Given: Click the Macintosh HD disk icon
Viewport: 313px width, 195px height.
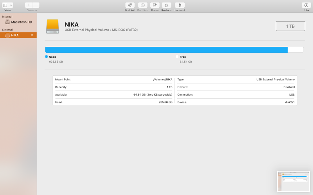Looking at the screenshot, I should 7,22.
